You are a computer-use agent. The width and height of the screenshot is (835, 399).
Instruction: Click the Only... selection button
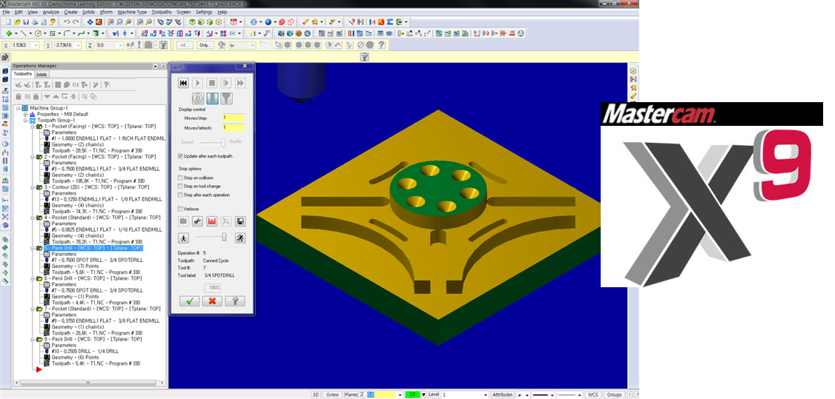click(x=205, y=46)
